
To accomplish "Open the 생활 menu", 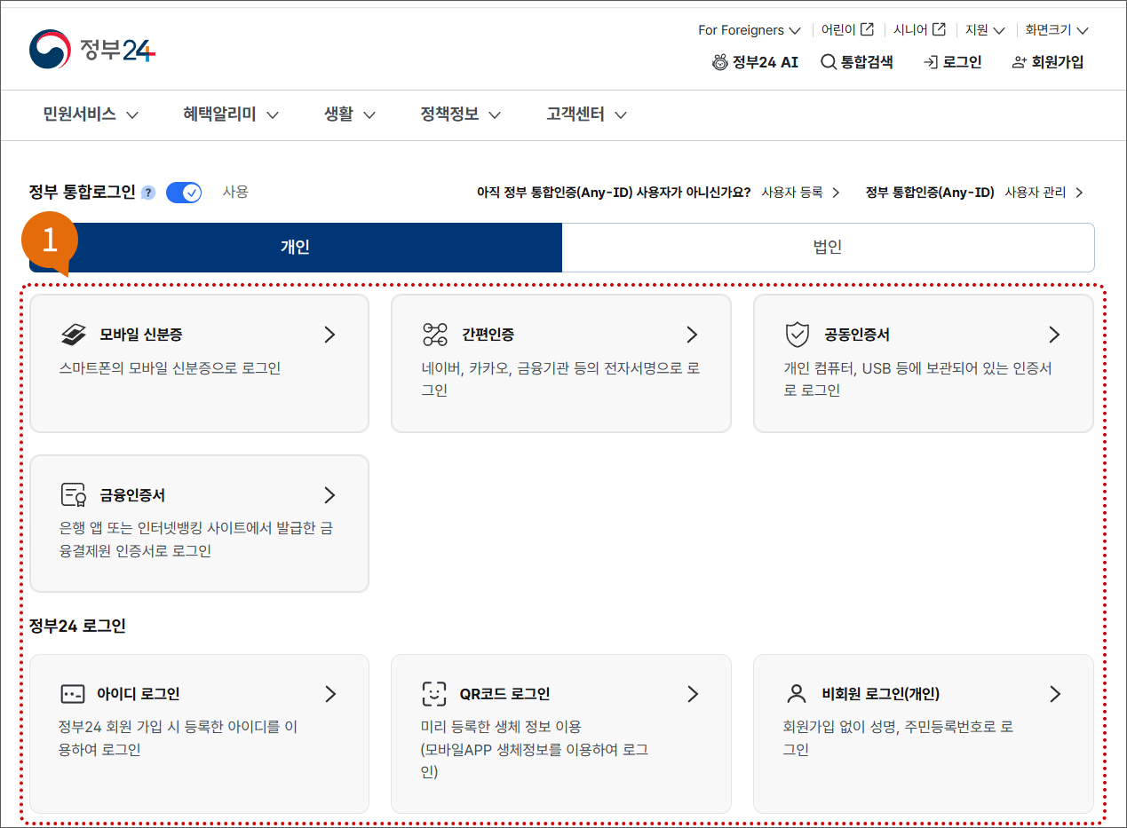I will [x=350, y=114].
